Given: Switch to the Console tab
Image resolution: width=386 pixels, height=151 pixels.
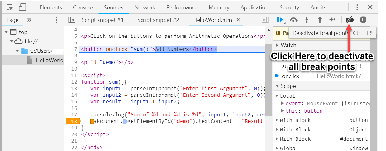Looking at the screenshot, I should 83,7.
